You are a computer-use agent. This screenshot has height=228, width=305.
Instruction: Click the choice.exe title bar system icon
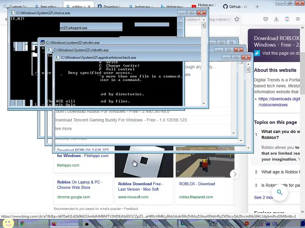[x=13, y=13]
